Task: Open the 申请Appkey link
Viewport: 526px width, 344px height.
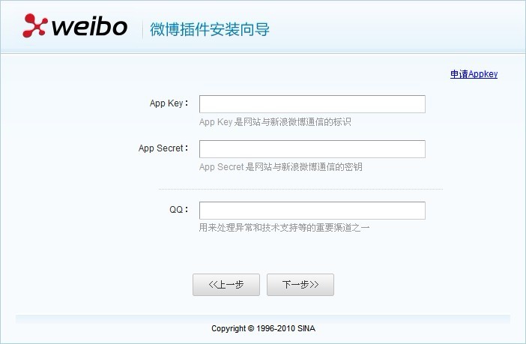Action: 474,74
